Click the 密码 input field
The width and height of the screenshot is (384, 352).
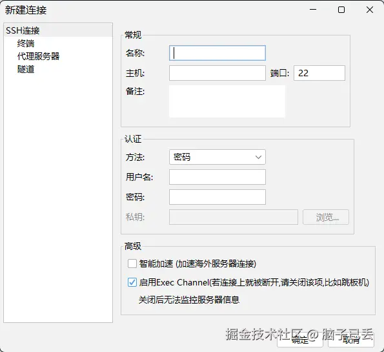217,197
